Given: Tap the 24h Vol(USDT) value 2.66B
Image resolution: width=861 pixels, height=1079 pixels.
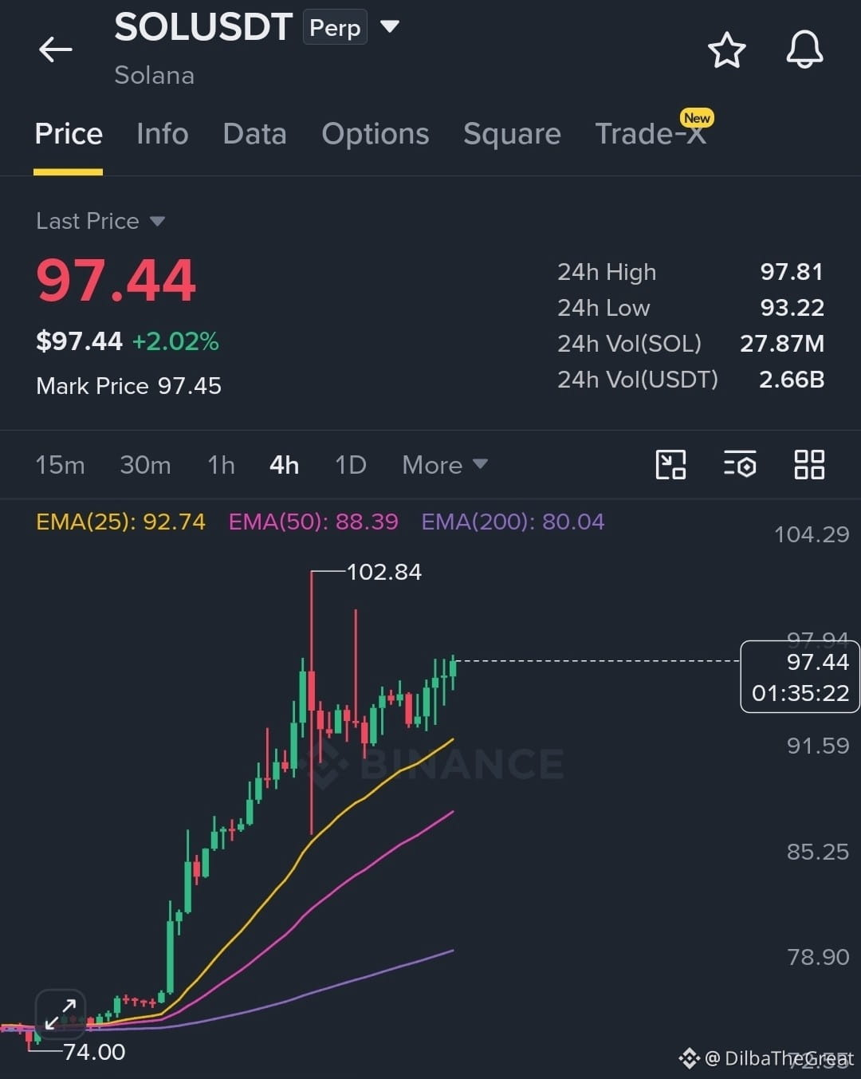Looking at the screenshot, I should click(x=792, y=380).
